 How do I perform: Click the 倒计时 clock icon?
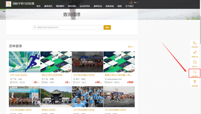195,62
